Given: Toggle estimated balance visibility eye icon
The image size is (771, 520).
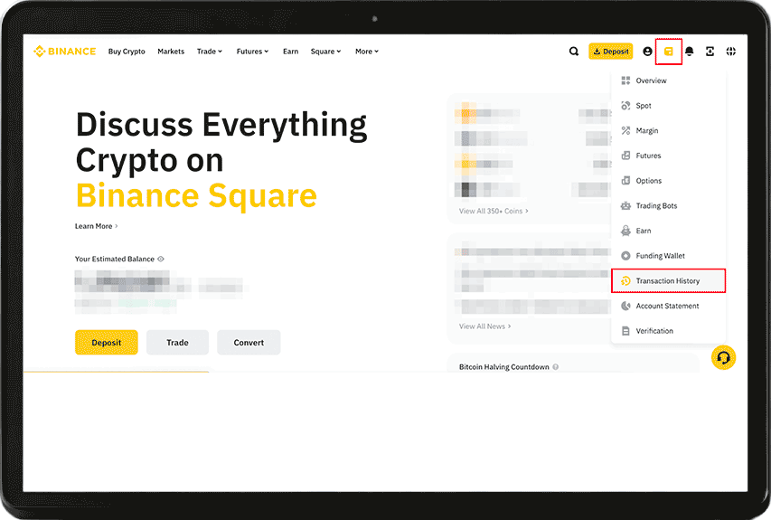Looking at the screenshot, I should tap(161, 260).
